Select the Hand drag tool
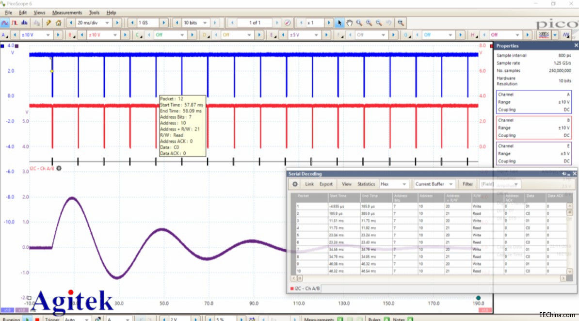The width and height of the screenshot is (579, 321). coord(349,23)
